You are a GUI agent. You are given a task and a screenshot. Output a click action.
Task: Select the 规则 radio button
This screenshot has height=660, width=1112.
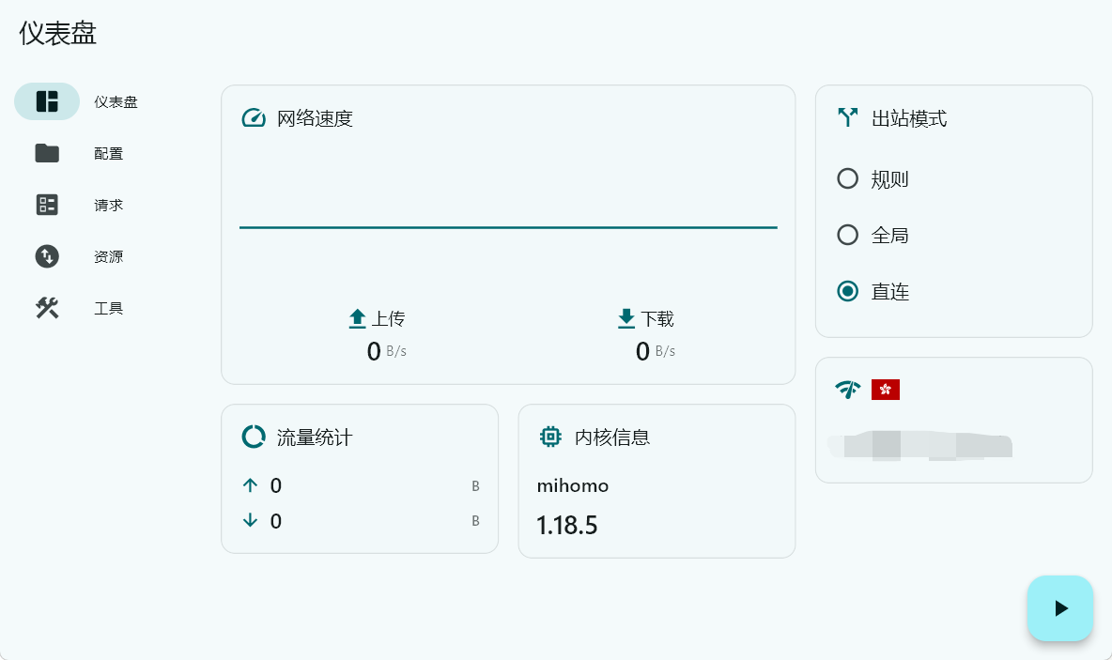coord(848,178)
